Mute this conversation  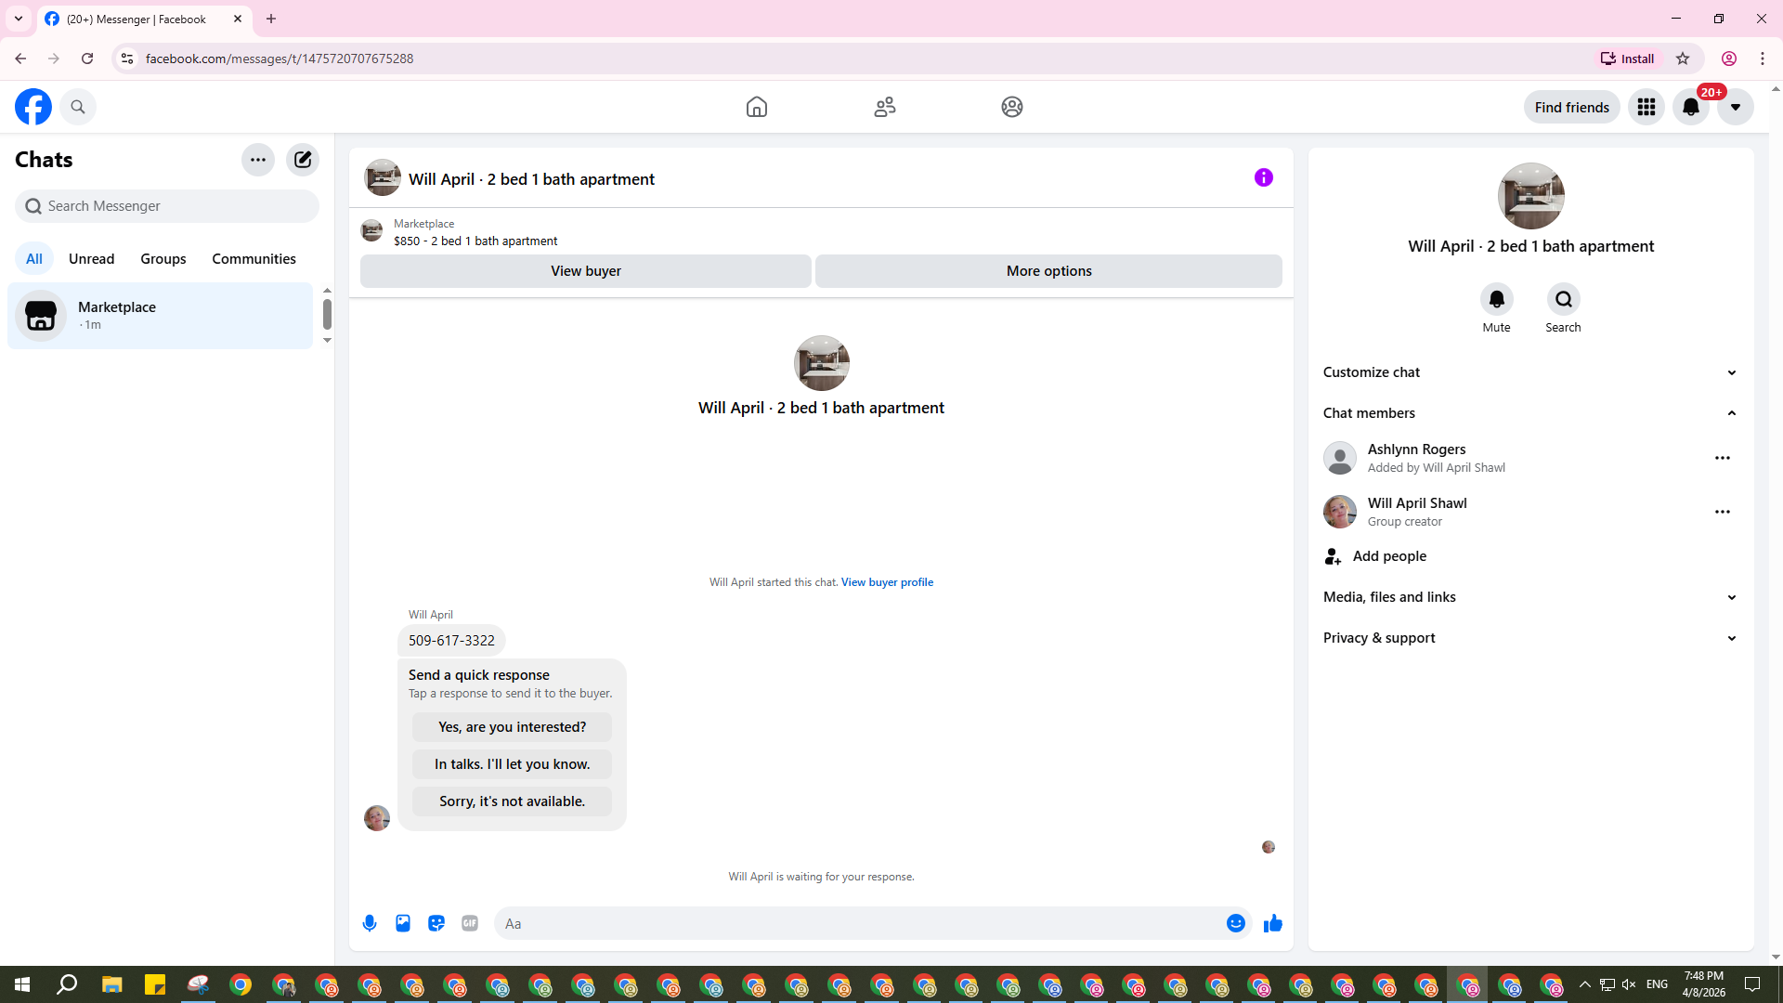[1496, 300]
